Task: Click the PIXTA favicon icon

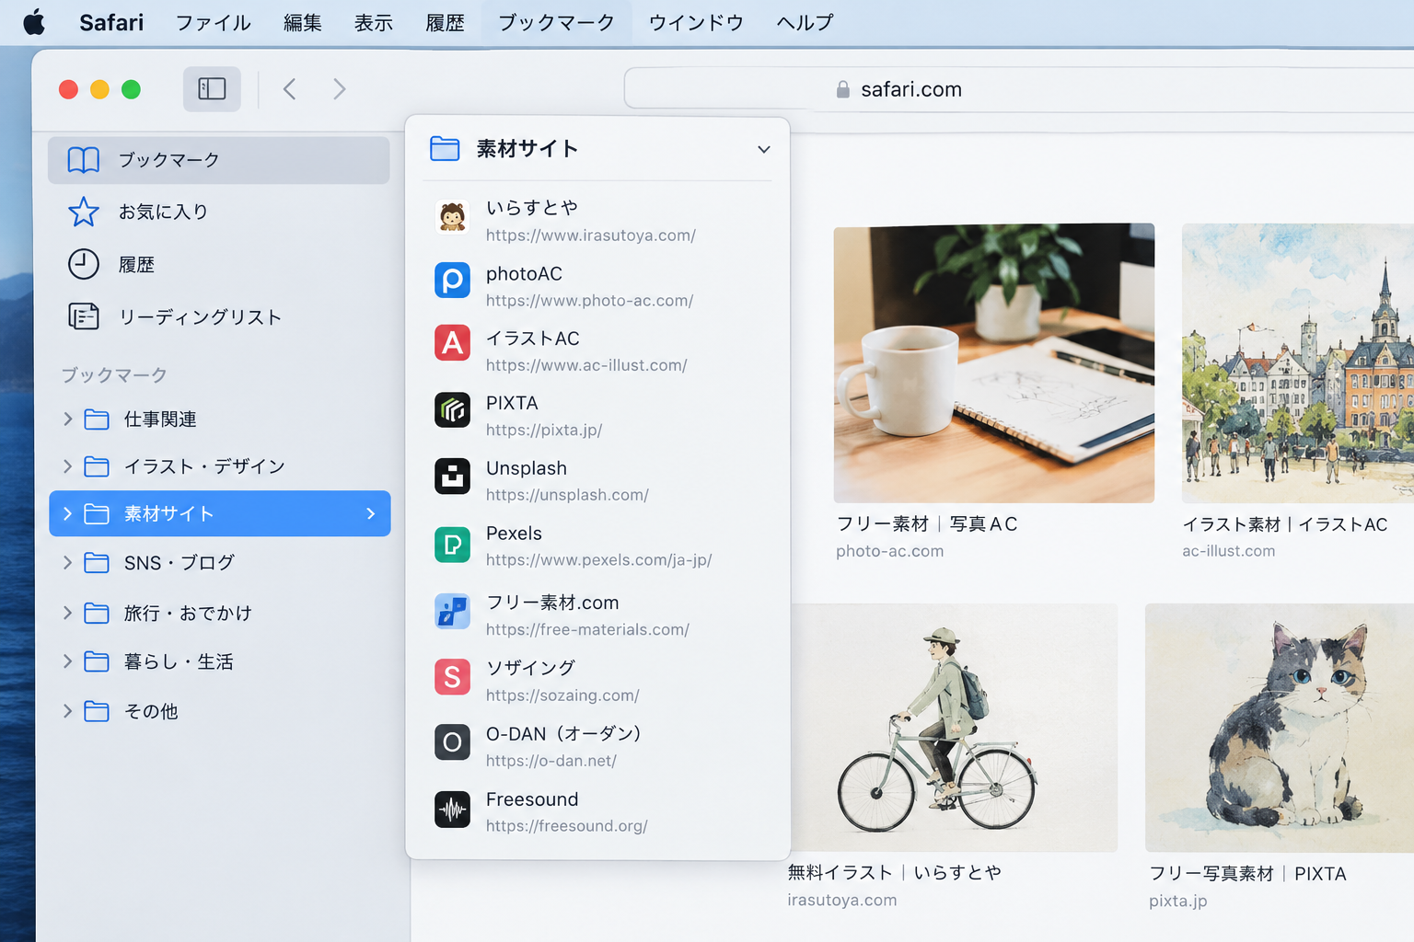Action: [x=452, y=409]
